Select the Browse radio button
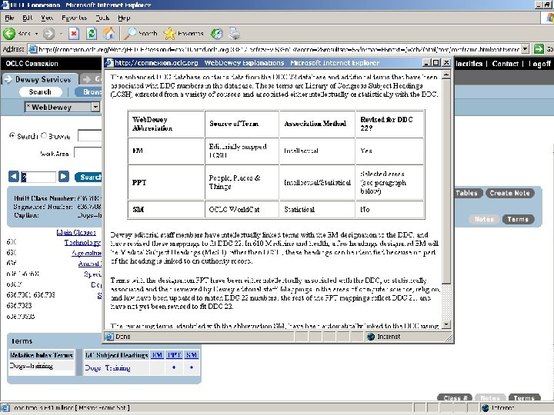Image resolution: width=554 pixels, height=415 pixels. (44, 135)
